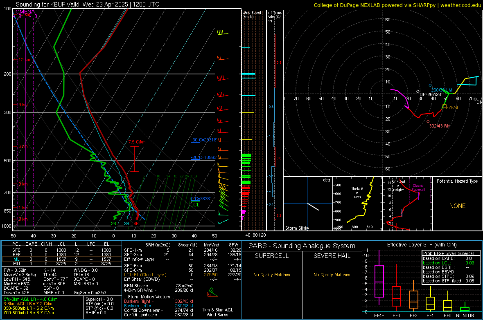Click the 'SARS - Sounding Analogue System' heading
The height and width of the screenshot is (320, 483).
pos(302,246)
